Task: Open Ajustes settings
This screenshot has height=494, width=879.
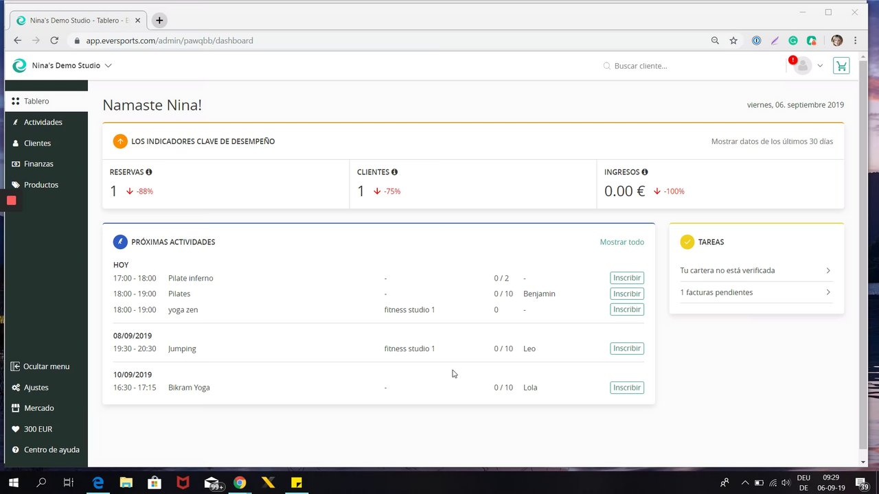Action: 46,387
